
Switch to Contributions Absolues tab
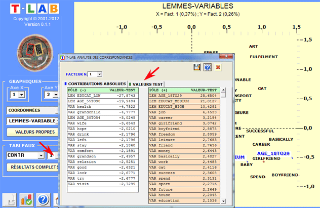[x=96, y=84]
